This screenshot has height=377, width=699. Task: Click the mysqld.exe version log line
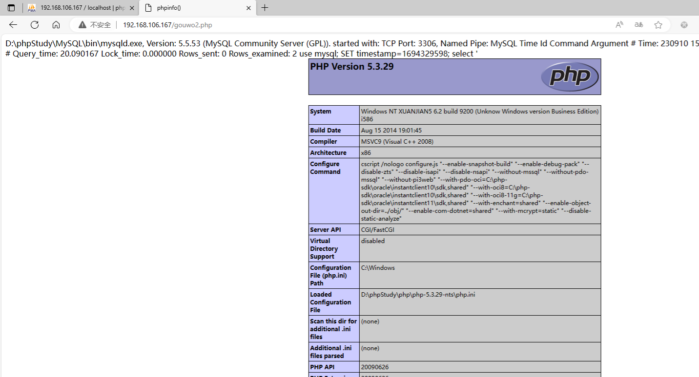[x=352, y=43]
